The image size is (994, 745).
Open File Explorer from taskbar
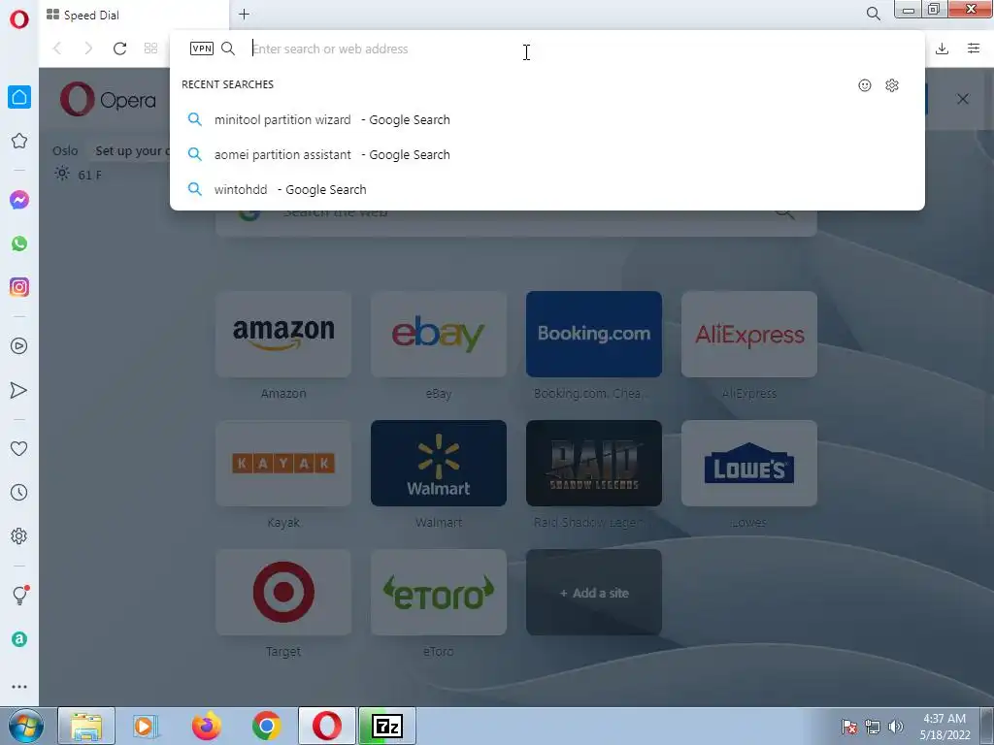coord(86,726)
